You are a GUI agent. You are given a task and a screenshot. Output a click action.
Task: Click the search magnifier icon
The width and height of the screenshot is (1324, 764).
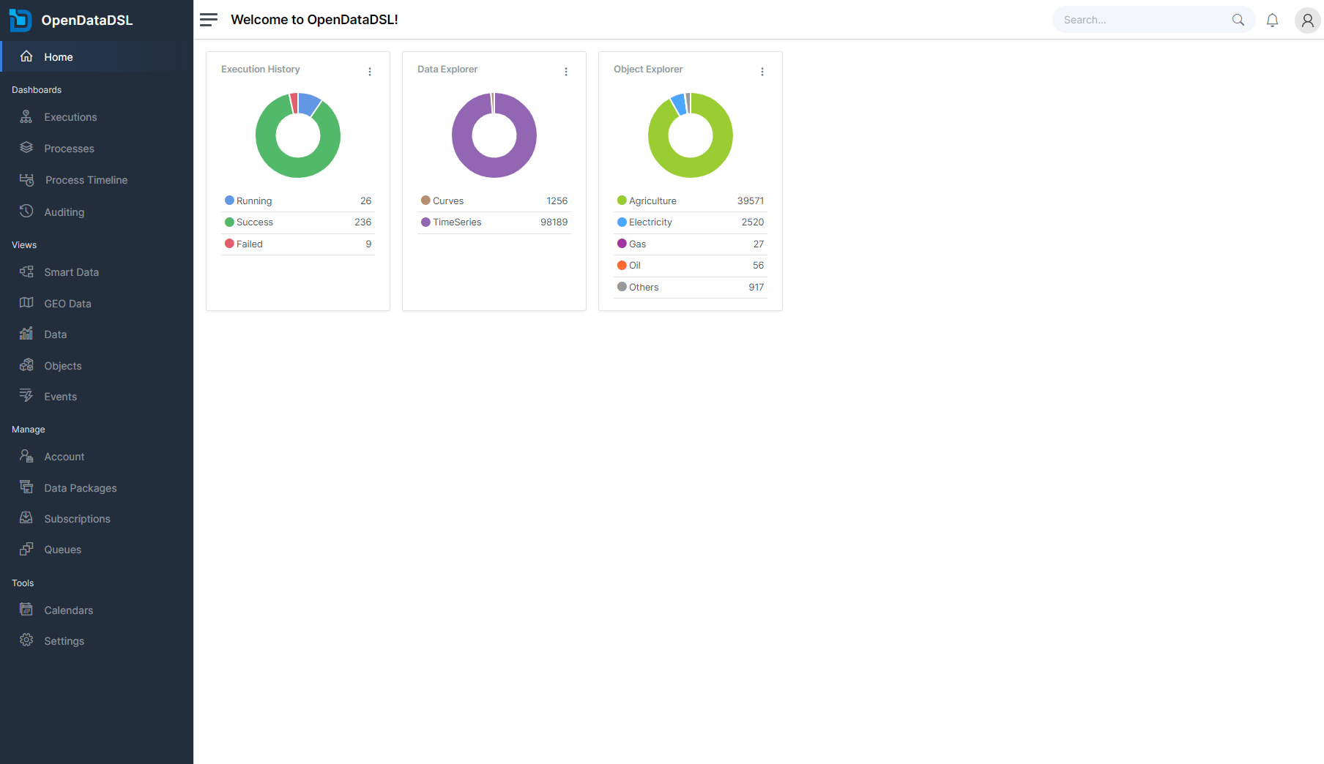click(1238, 20)
